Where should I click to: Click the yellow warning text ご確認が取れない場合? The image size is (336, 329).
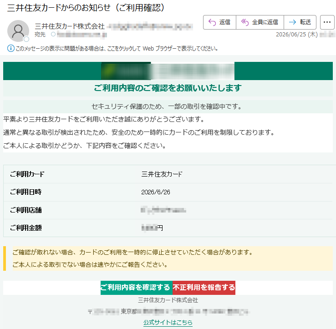(x=133, y=252)
